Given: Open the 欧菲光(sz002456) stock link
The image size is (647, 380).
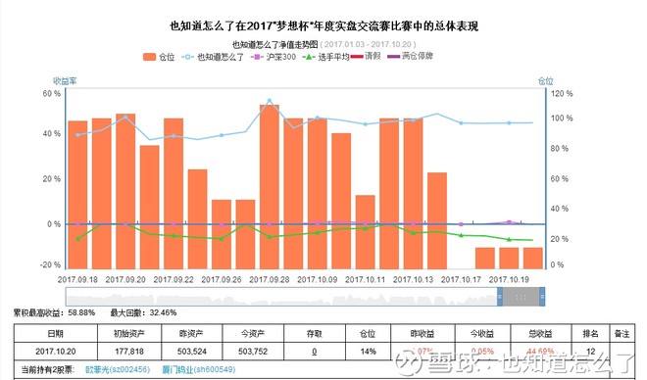Looking at the screenshot, I should (118, 369).
